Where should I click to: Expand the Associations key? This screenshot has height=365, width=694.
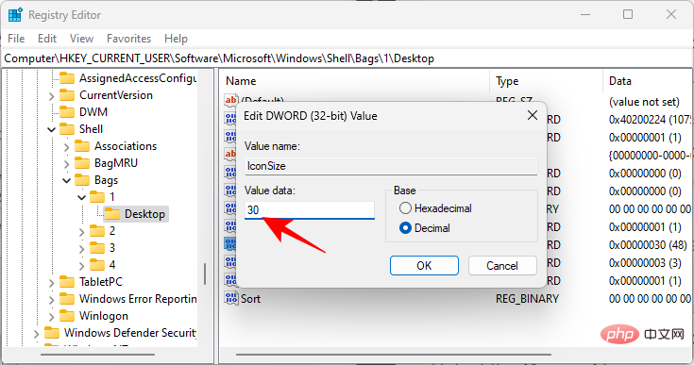[x=66, y=146]
